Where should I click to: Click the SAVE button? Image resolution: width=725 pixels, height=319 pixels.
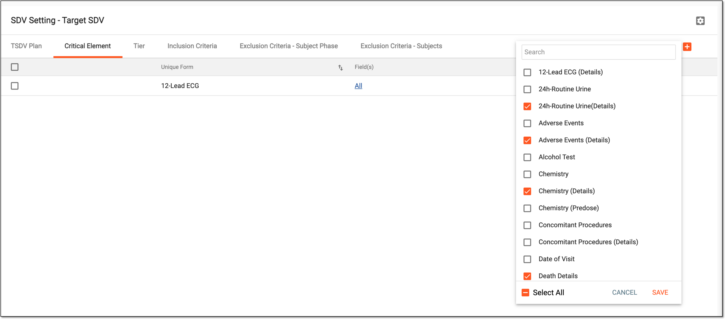pyautogui.click(x=660, y=292)
